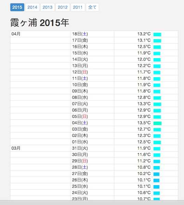Screen dimensions: 184x205
Task: Click the 04月 18日(土) date cell
Action: [92, 34]
